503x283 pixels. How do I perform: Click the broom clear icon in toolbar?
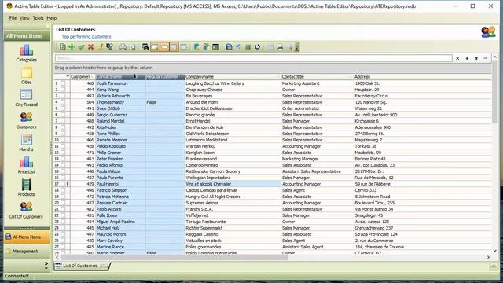pos(100,47)
